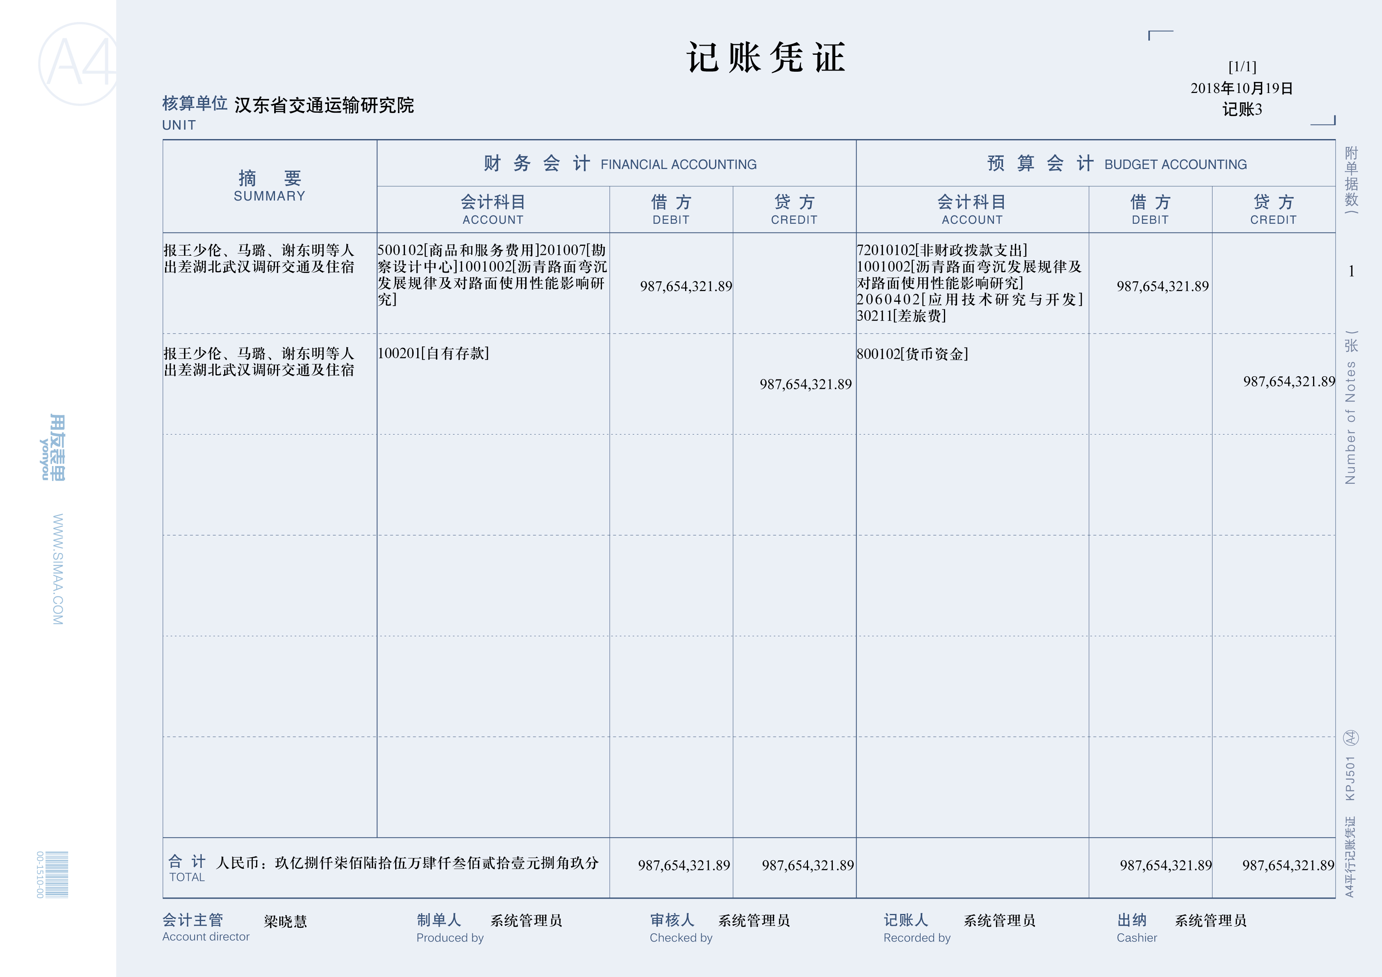Click the 会计主管 Account director label
This screenshot has width=1382, height=977.
click(206, 927)
